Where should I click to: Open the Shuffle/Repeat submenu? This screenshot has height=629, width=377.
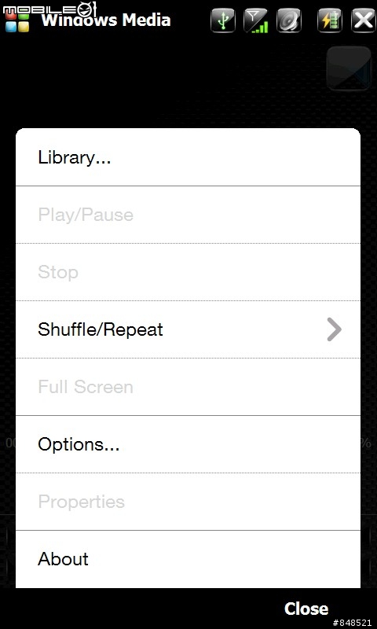pyautogui.click(x=188, y=329)
